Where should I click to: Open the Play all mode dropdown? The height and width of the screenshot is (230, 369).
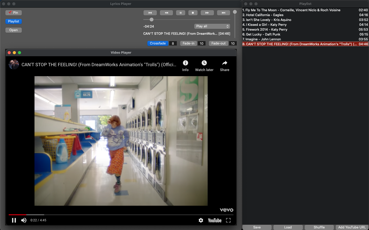[x=212, y=26]
